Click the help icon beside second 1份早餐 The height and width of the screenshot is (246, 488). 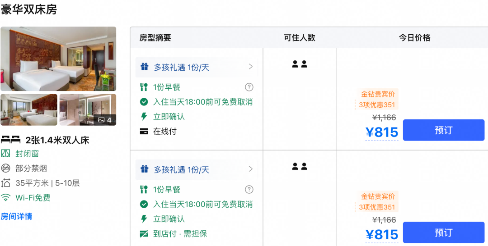[249, 190]
